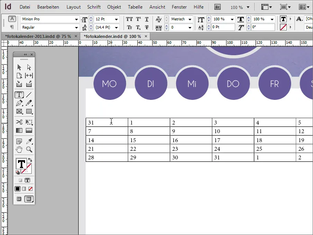Select the Free Transform tool
This screenshot has height=235, width=313.
coord(29,122)
